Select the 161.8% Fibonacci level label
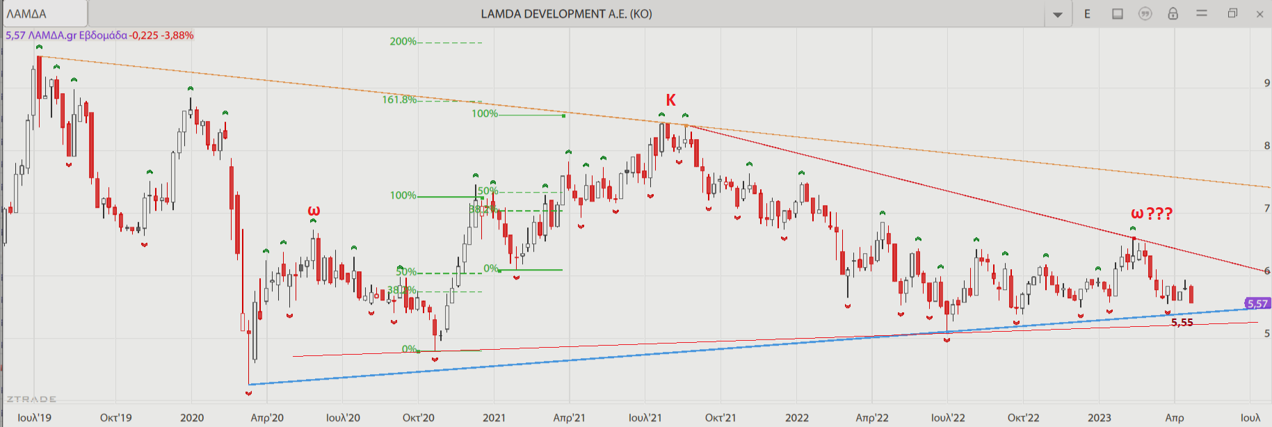This screenshot has width=1272, height=427. click(399, 100)
